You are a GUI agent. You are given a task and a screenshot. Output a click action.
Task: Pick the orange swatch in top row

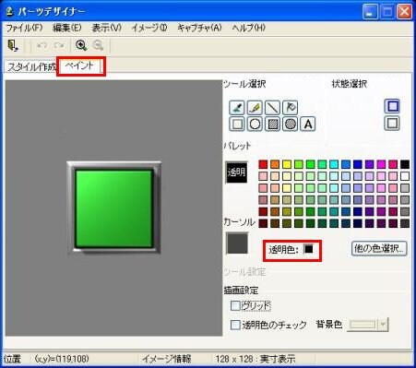click(275, 164)
